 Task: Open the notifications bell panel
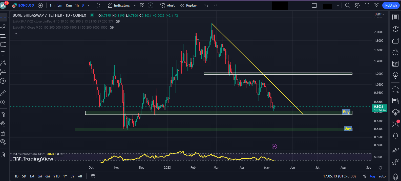point(395,136)
